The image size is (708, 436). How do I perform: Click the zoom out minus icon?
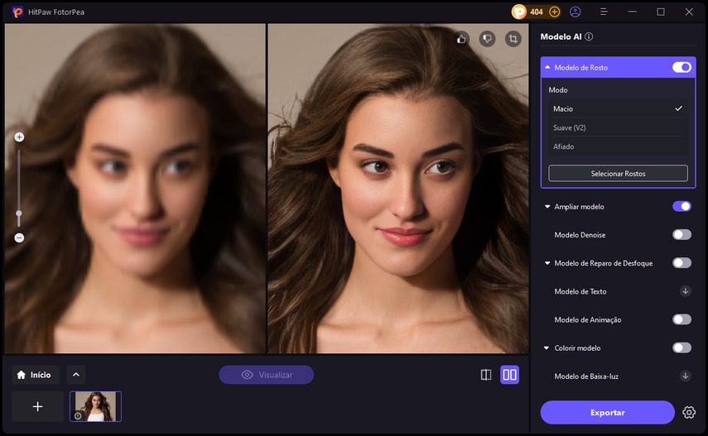19,237
